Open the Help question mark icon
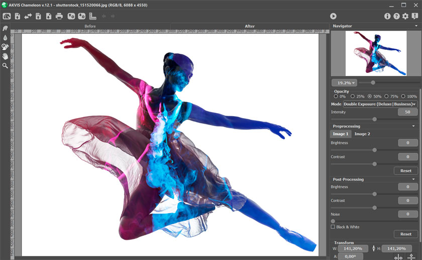Image resolution: width=422 pixels, height=260 pixels. pos(396,16)
